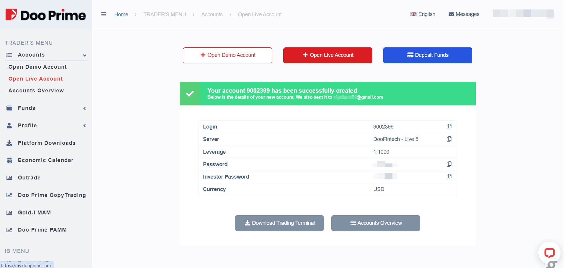The image size is (568, 268).
Task: Expand the Profile submenu arrow
Action: coord(85,126)
